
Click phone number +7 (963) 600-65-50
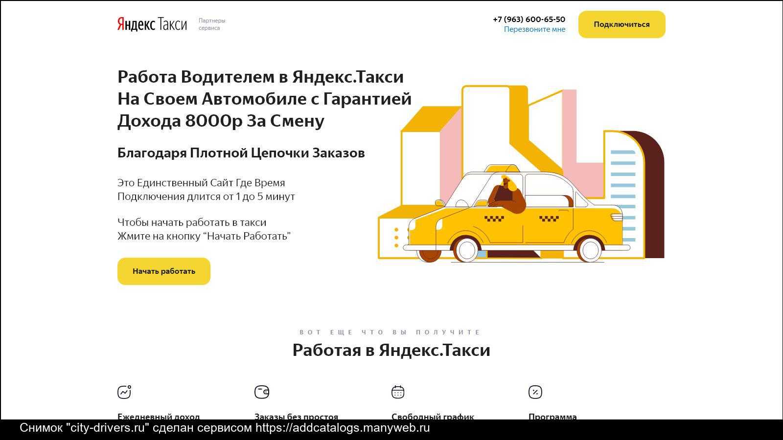point(529,19)
